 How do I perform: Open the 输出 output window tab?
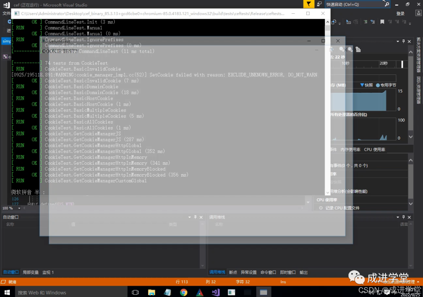point(305,272)
